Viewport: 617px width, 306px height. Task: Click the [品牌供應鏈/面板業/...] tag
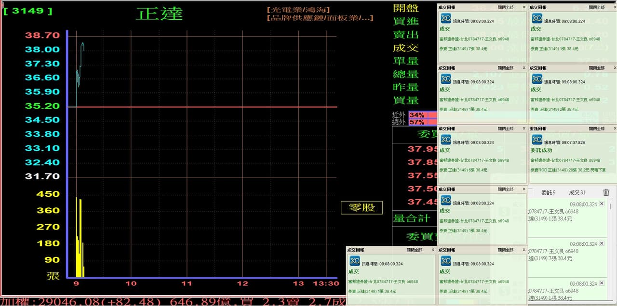click(320, 18)
